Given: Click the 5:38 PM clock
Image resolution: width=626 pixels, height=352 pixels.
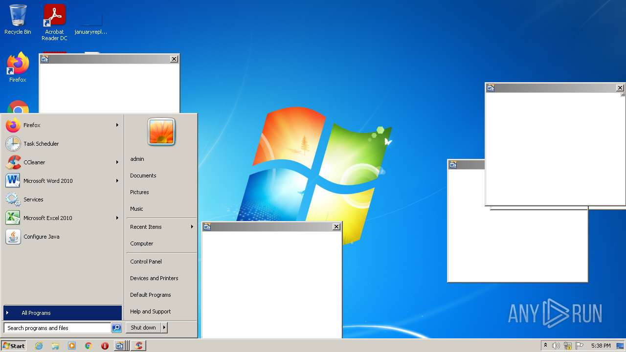Looking at the screenshot, I should coord(601,346).
